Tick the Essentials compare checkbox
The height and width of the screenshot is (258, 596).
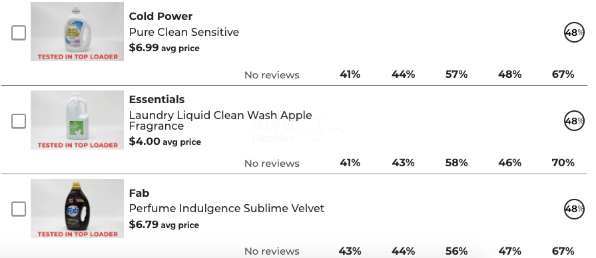pos(19,121)
